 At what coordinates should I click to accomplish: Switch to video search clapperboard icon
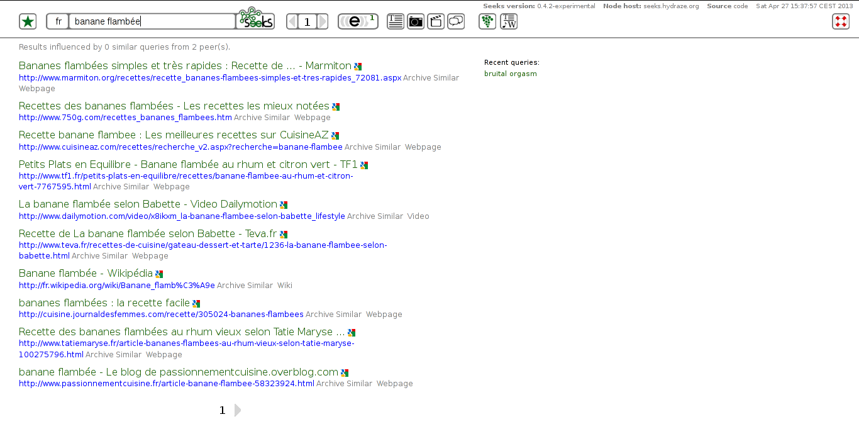tap(436, 21)
